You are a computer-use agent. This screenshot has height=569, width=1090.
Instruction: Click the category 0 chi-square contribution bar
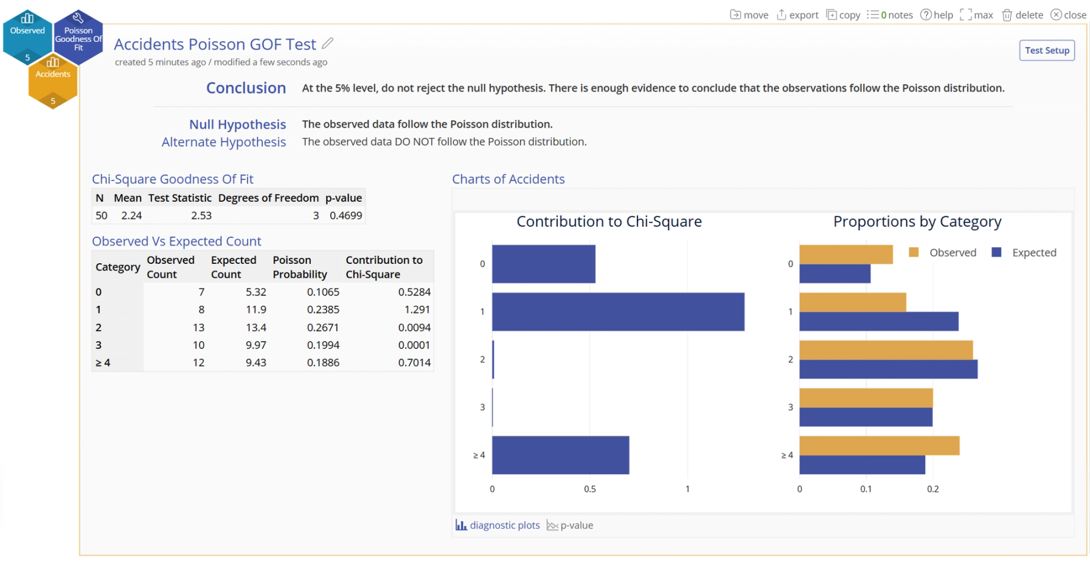click(x=544, y=264)
